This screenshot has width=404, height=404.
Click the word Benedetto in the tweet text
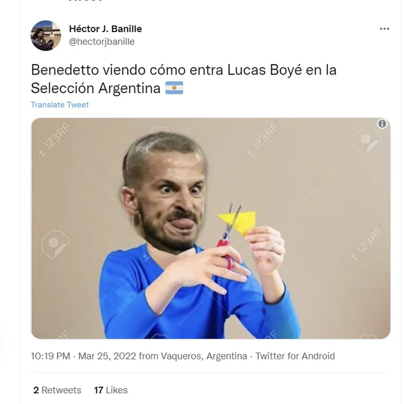(65, 70)
